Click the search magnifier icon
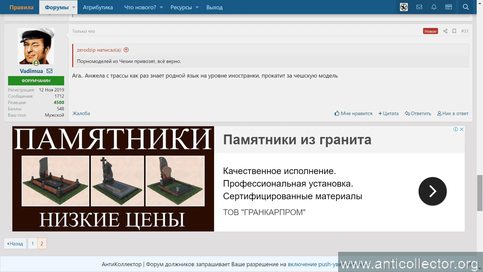483x272 pixels. point(466,7)
